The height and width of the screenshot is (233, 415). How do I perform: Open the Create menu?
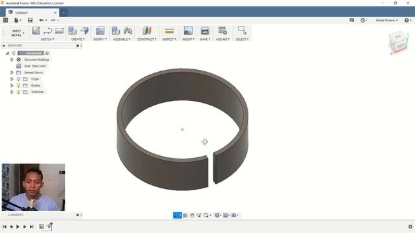click(78, 39)
